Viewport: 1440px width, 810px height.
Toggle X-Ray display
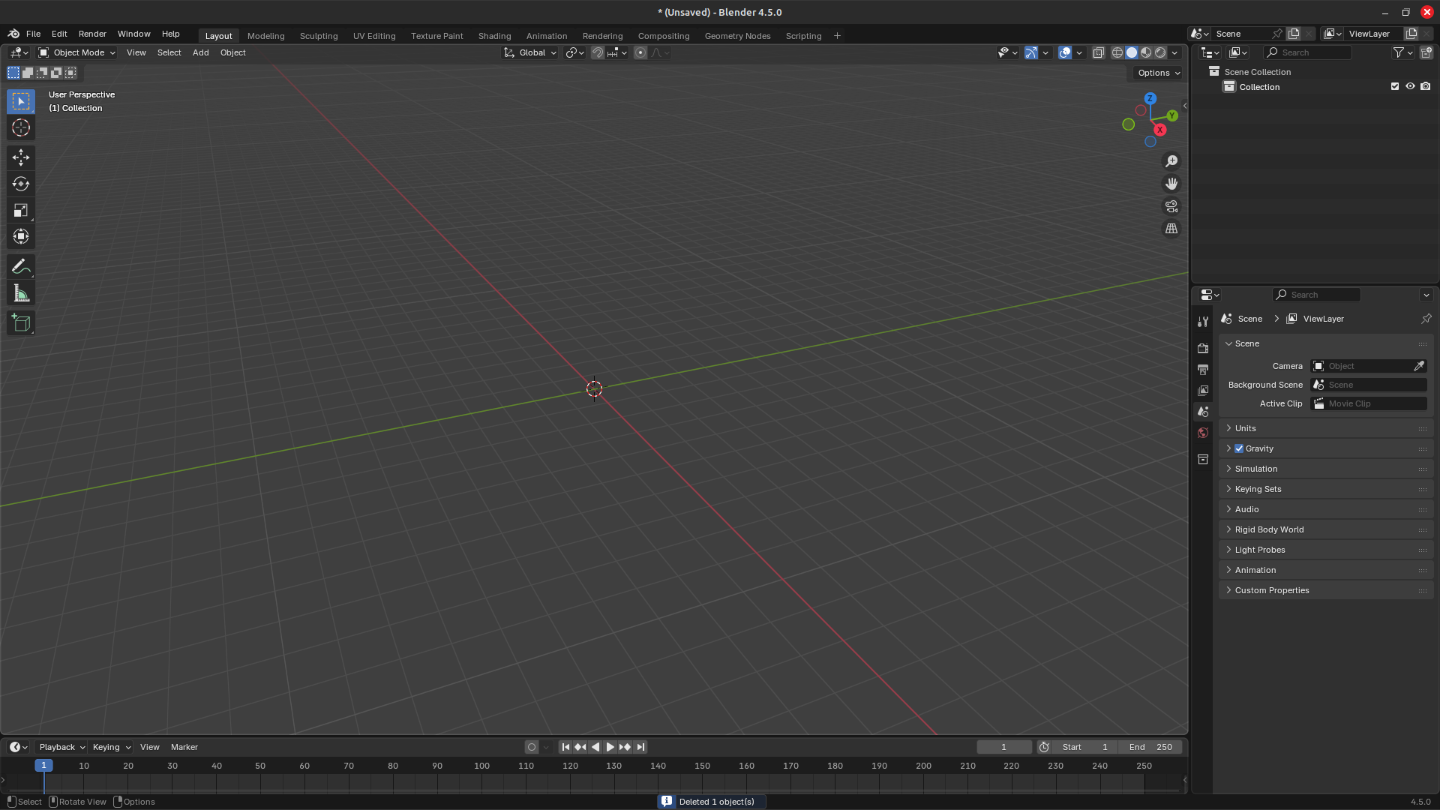tap(1098, 52)
